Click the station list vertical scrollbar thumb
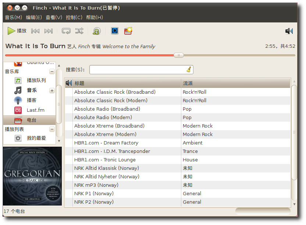The image size is (306, 225). tap(294, 132)
